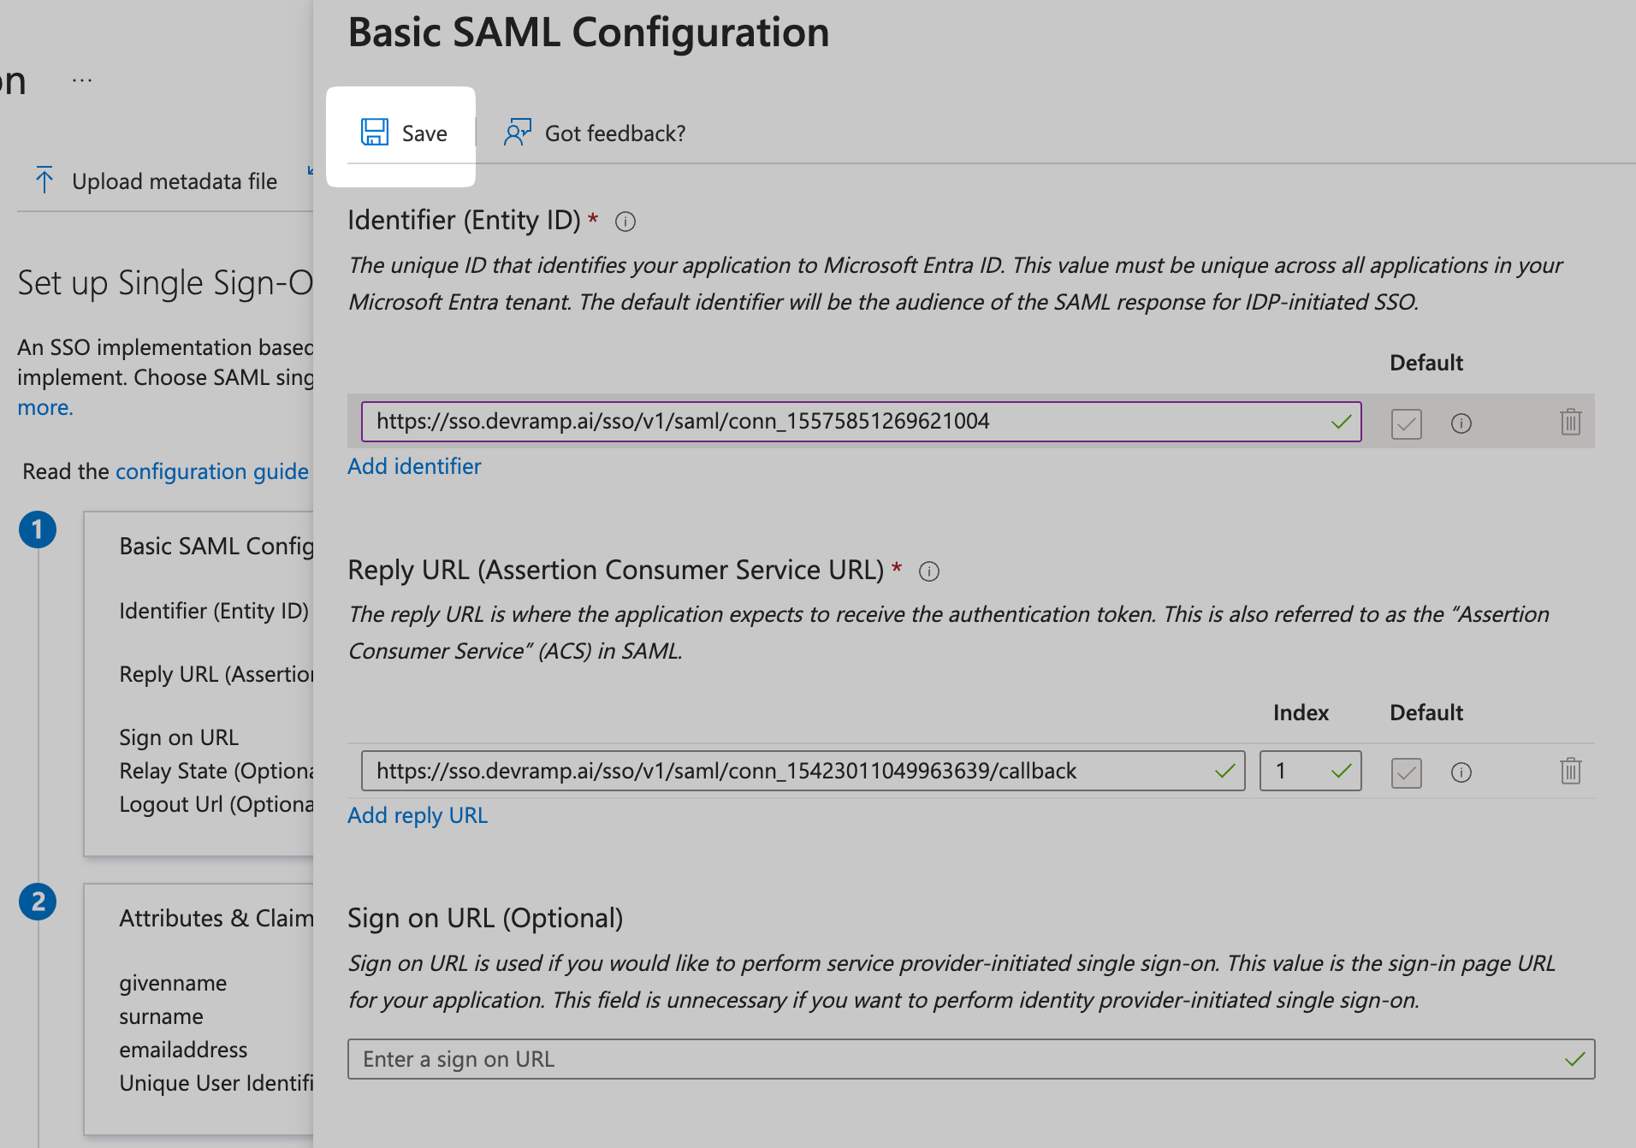Click the Save floppy disk icon
This screenshot has width=1636, height=1148.
point(375,133)
